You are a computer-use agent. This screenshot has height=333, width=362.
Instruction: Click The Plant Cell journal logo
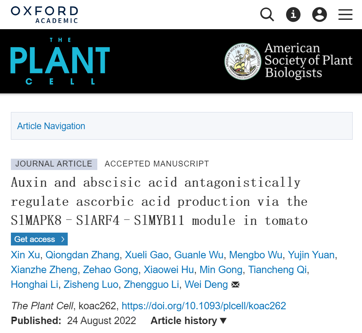click(60, 61)
